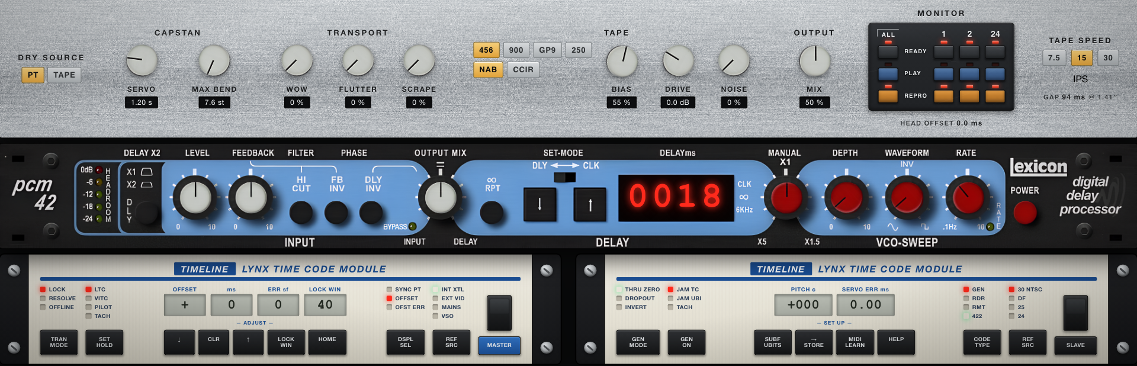The image size is (1137, 366).
Task: Click the MAX BEND knob
Action: tap(214, 60)
